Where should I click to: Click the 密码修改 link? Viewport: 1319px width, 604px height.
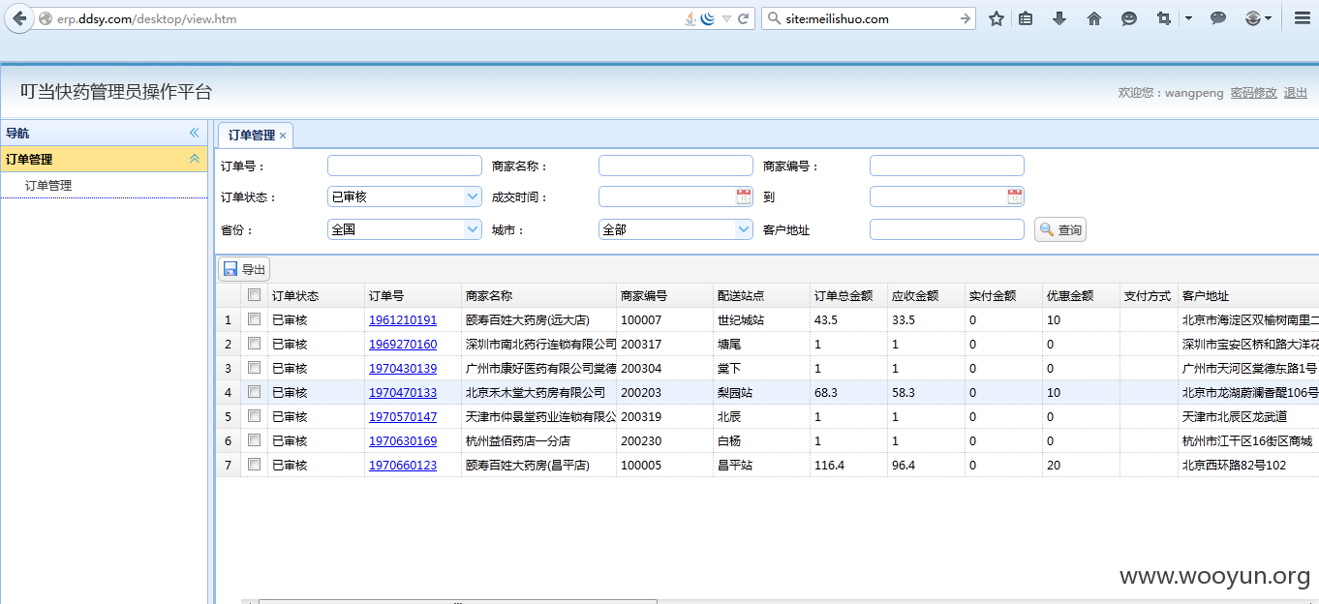coord(1254,93)
